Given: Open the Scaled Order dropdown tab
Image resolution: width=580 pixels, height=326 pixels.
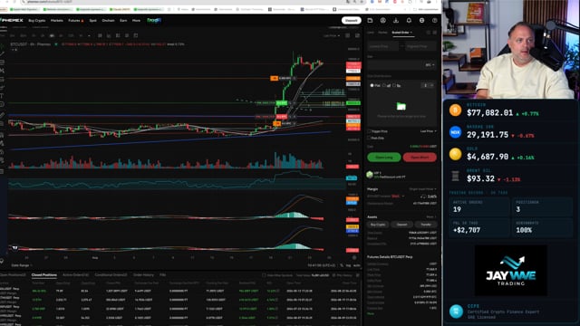Looking at the screenshot, I should tap(401, 33).
